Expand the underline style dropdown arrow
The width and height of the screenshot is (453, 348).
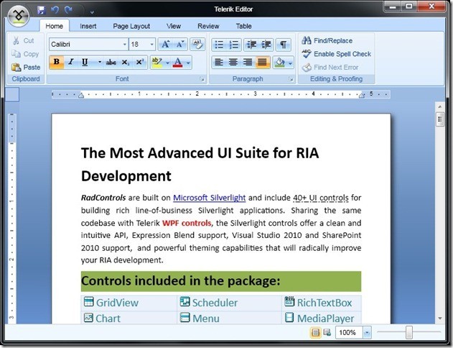[100, 63]
